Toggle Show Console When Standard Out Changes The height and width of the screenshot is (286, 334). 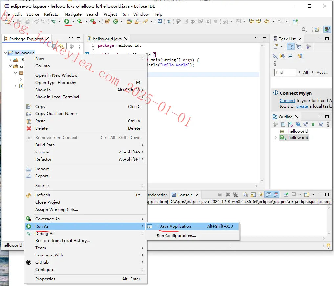(269, 194)
